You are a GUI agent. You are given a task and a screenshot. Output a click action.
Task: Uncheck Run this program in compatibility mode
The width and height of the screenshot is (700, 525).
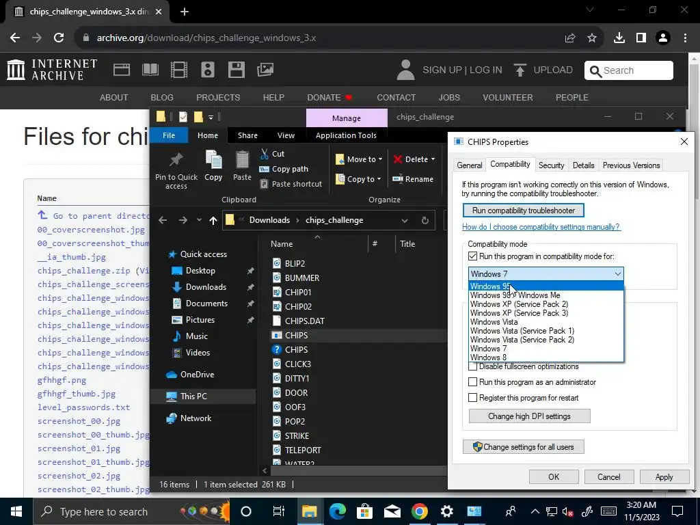(473, 256)
